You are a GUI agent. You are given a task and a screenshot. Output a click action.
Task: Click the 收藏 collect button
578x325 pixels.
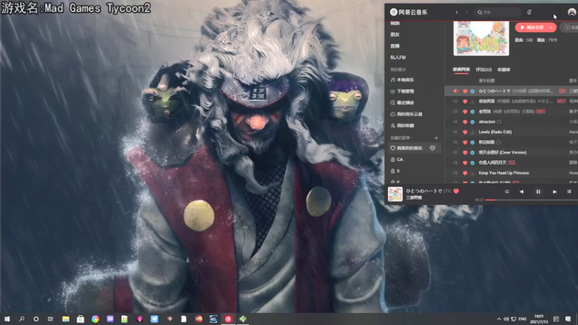tap(569, 27)
